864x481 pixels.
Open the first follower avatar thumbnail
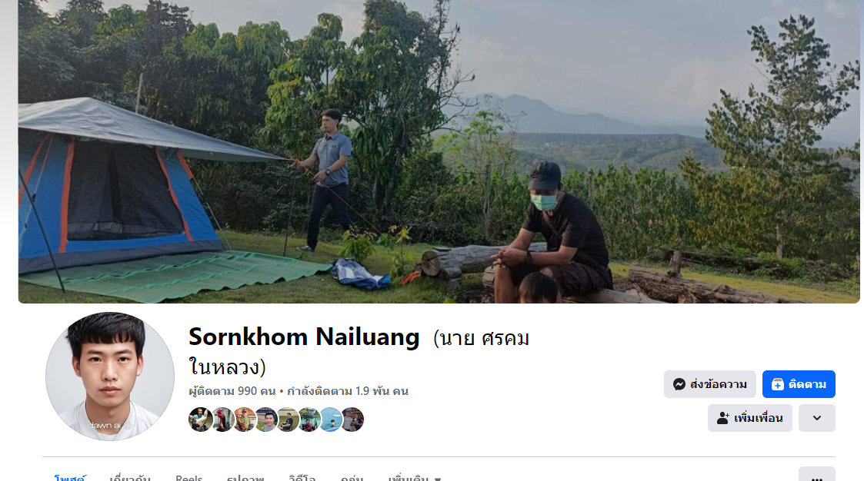(x=200, y=420)
